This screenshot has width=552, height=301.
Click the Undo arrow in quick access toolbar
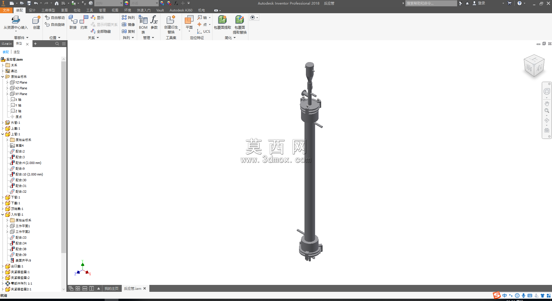[x=36, y=3]
